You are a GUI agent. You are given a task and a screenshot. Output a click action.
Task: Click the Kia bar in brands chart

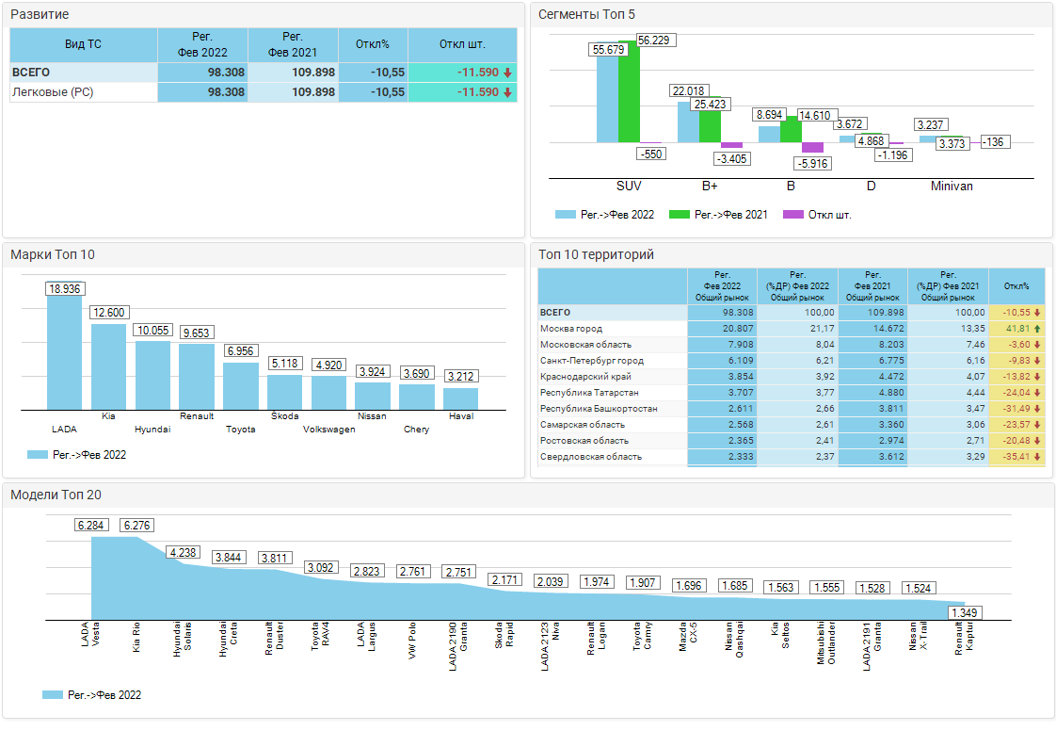tap(108, 366)
